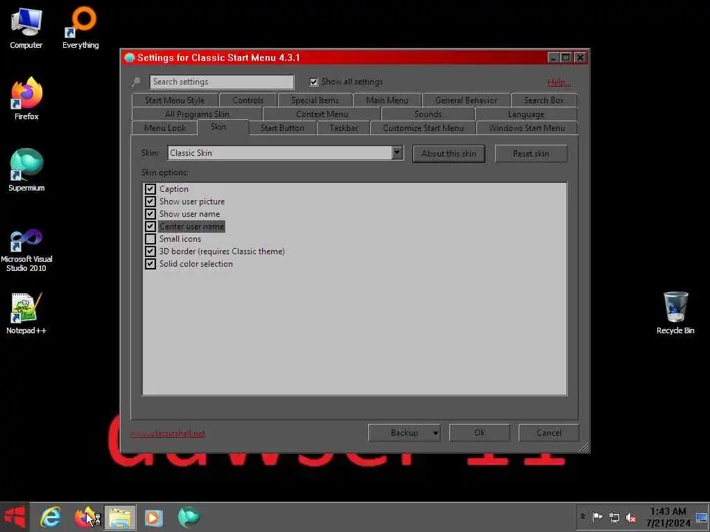
Task: Go to the Menu Look tab
Action: [165, 128]
